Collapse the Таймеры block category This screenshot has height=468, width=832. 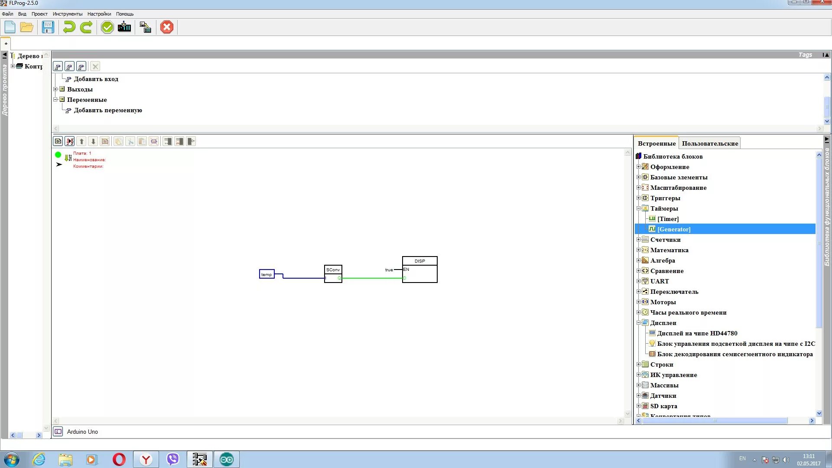pos(638,208)
